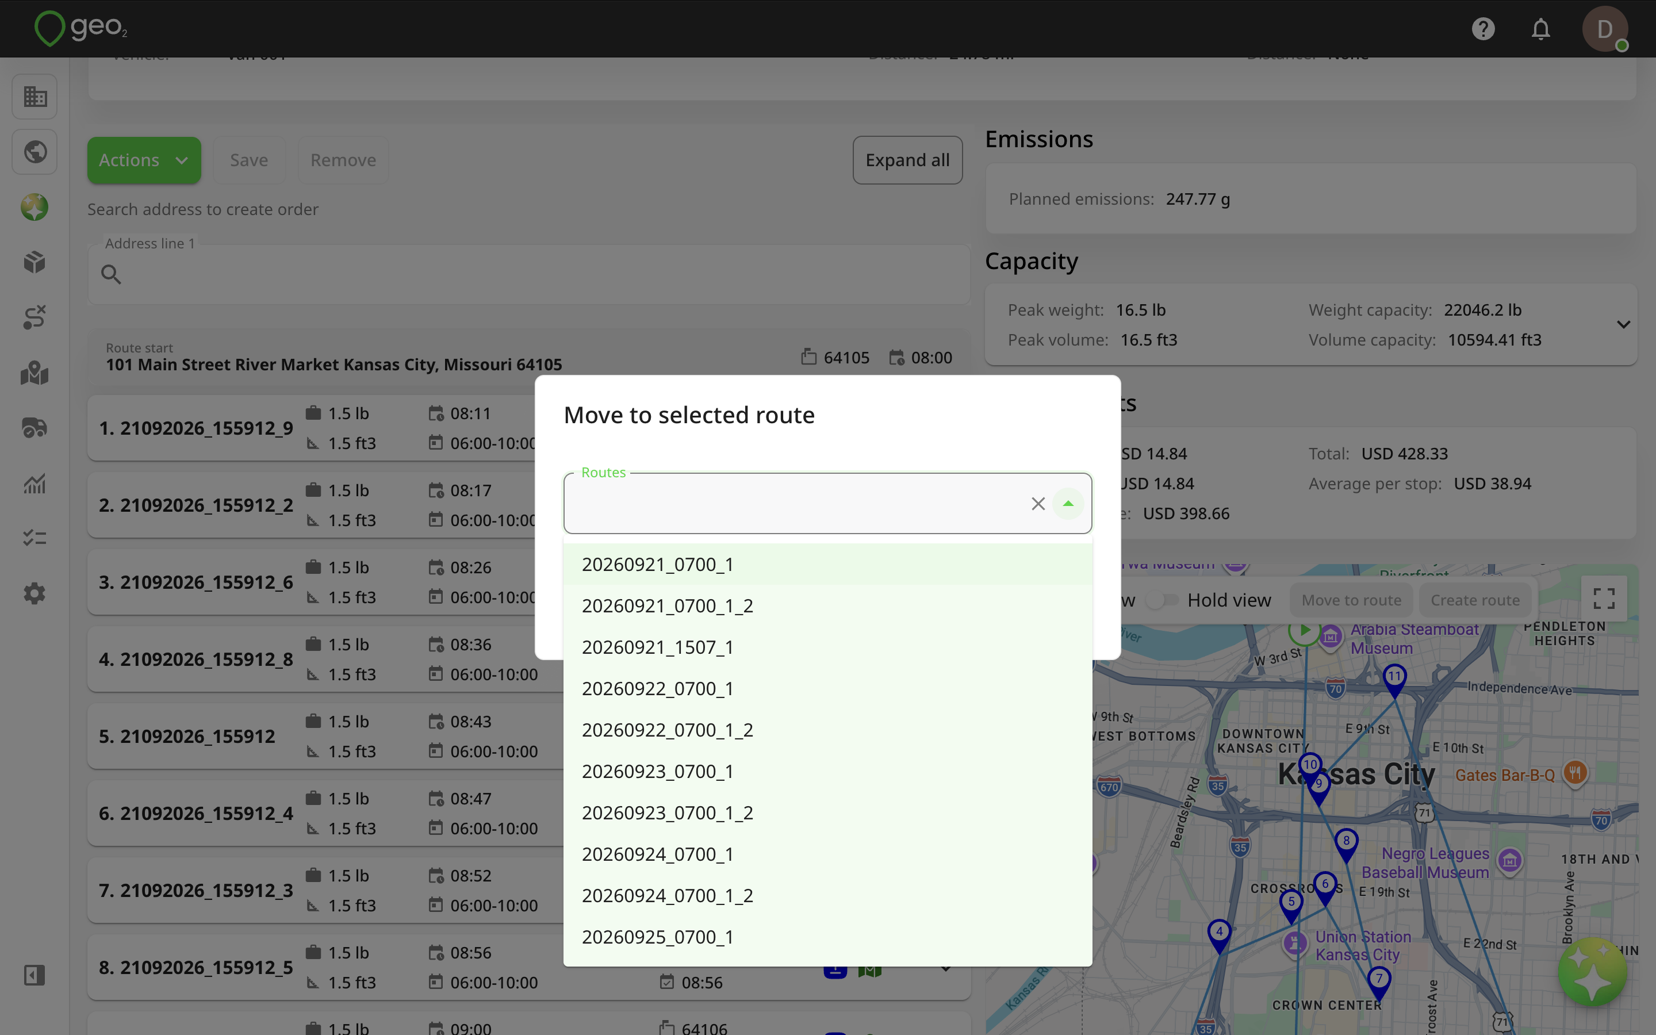Open the user avatar D menu

click(x=1605, y=29)
